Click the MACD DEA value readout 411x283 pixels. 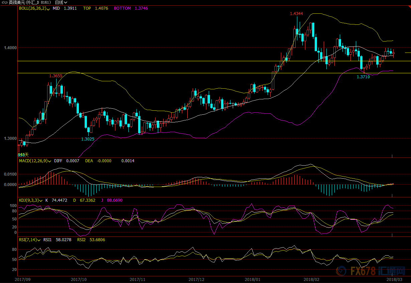pos(104,161)
